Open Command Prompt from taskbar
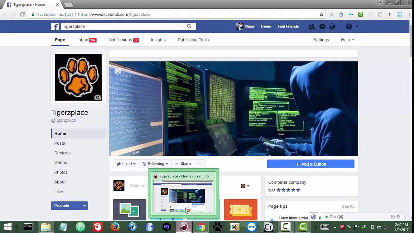The image size is (414, 233). (28, 227)
